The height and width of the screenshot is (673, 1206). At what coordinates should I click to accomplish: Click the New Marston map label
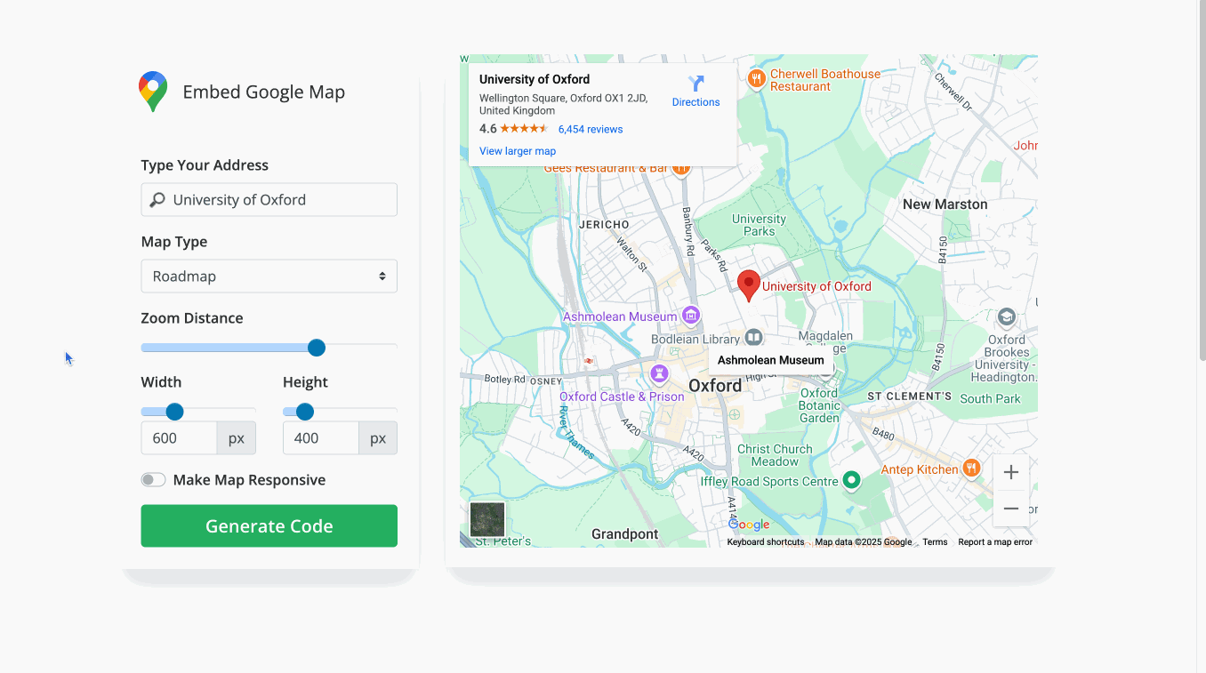(945, 204)
